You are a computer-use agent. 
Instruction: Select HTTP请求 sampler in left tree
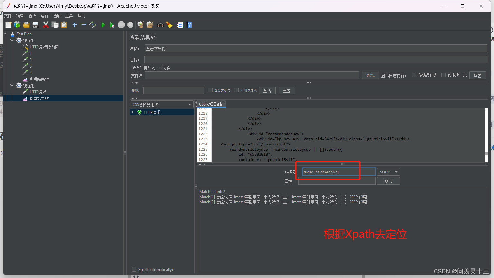tap(38, 92)
